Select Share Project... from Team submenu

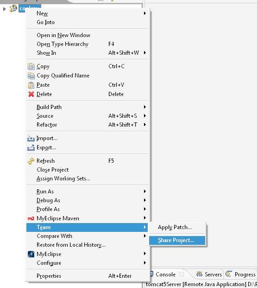click(x=177, y=240)
